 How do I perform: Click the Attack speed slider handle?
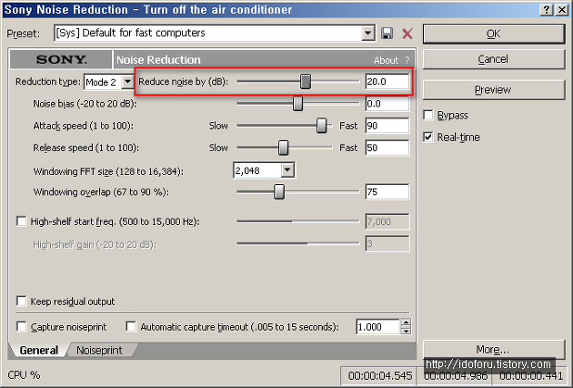point(322,126)
